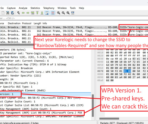The height and width of the screenshot is (124, 148).
Task: Open the Statistics menu
Action: pos(35,8)
